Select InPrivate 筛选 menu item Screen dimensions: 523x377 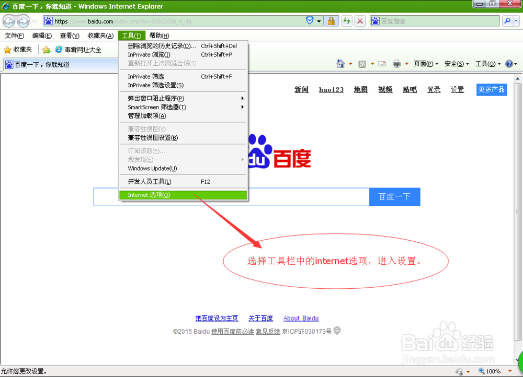point(183,76)
